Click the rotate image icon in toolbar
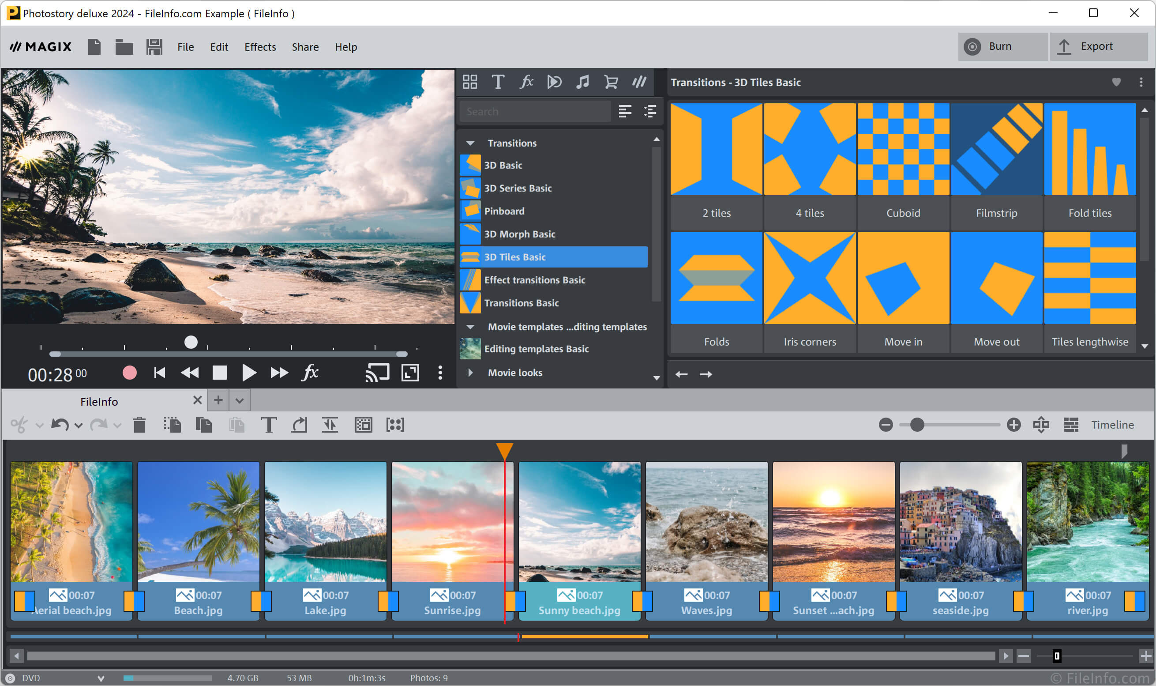The height and width of the screenshot is (686, 1156). (300, 424)
